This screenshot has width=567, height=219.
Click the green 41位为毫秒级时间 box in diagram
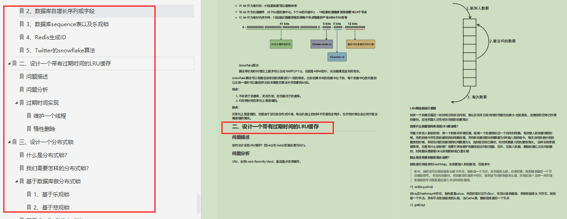tap(281, 44)
